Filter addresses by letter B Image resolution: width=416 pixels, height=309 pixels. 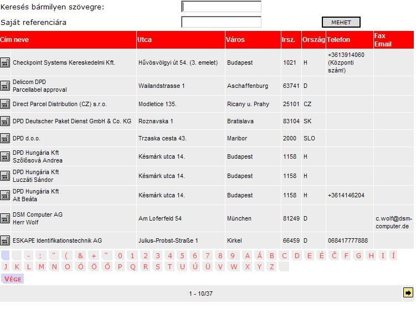(271, 256)
